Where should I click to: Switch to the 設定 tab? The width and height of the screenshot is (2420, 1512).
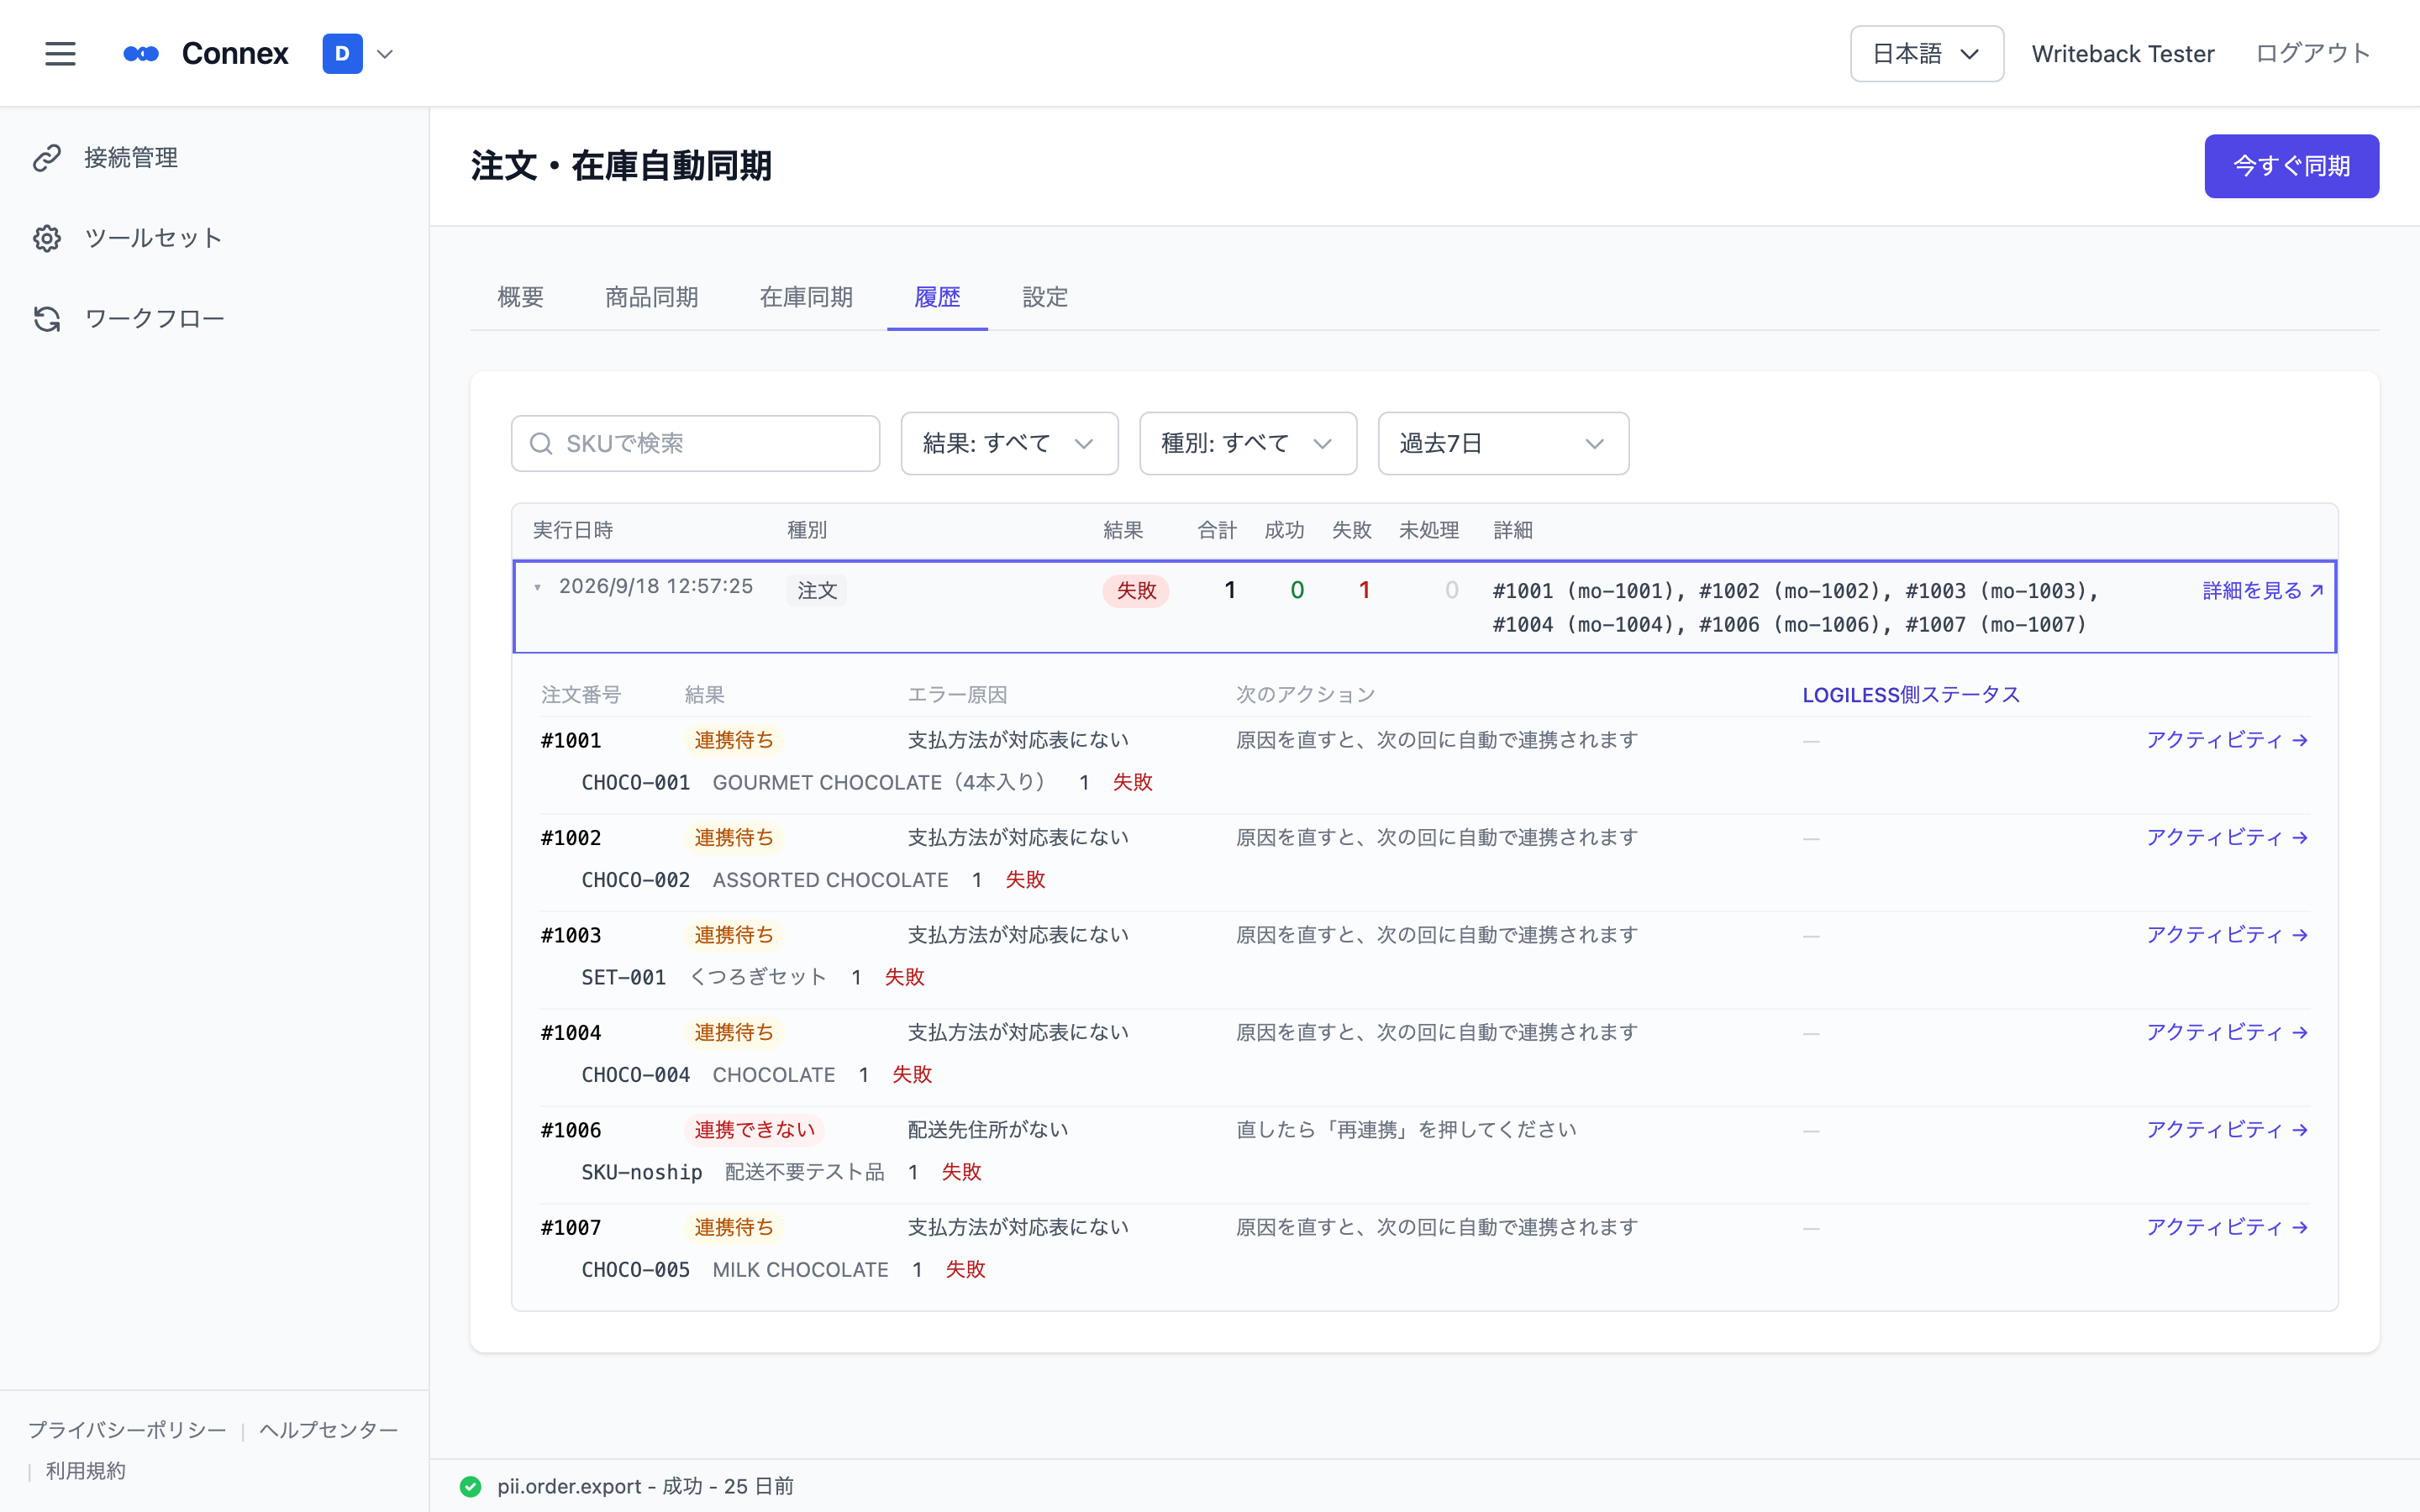click(x=1045, y=297)
